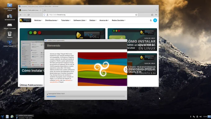
Task: Open the network connection tray icon
Action: (x=194, y=117)
